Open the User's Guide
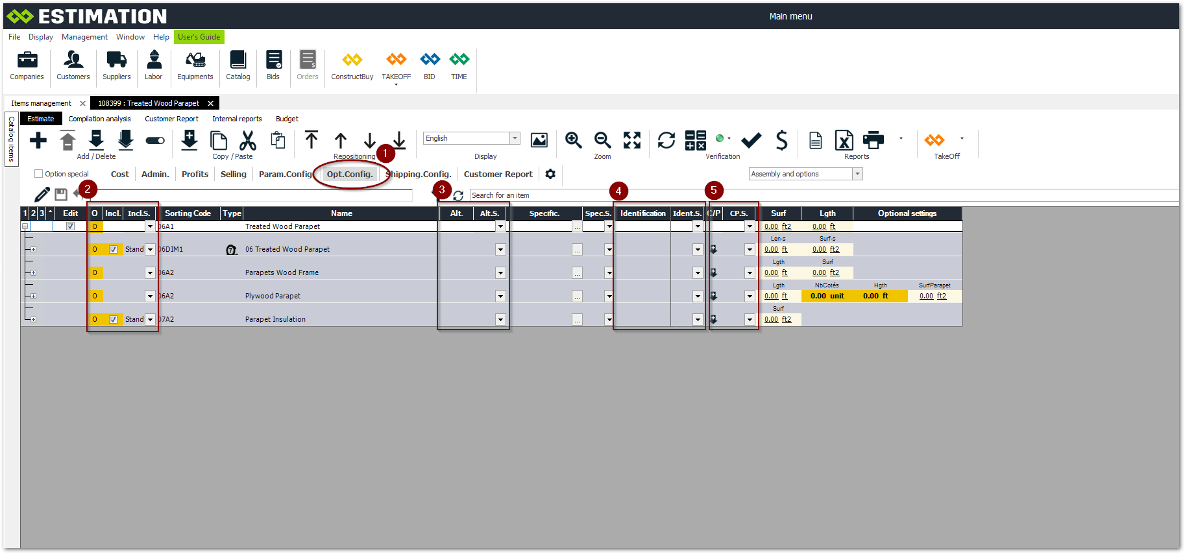Image resolution: width=1185 pixels, height=554 pixels. 199,37
